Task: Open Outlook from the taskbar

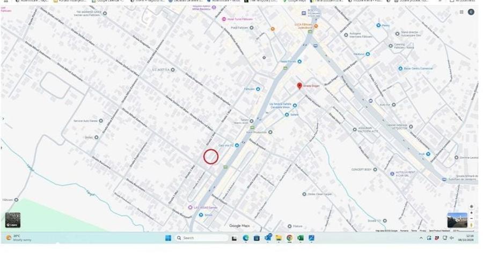Action: (268, 238)
